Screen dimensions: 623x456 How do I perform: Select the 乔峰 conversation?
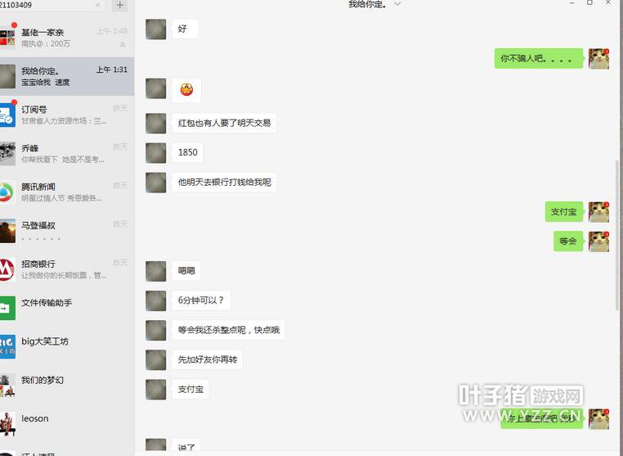tap(67, 154)
